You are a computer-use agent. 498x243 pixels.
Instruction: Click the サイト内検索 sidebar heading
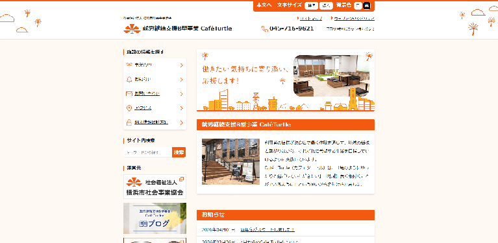click(141, 141)
